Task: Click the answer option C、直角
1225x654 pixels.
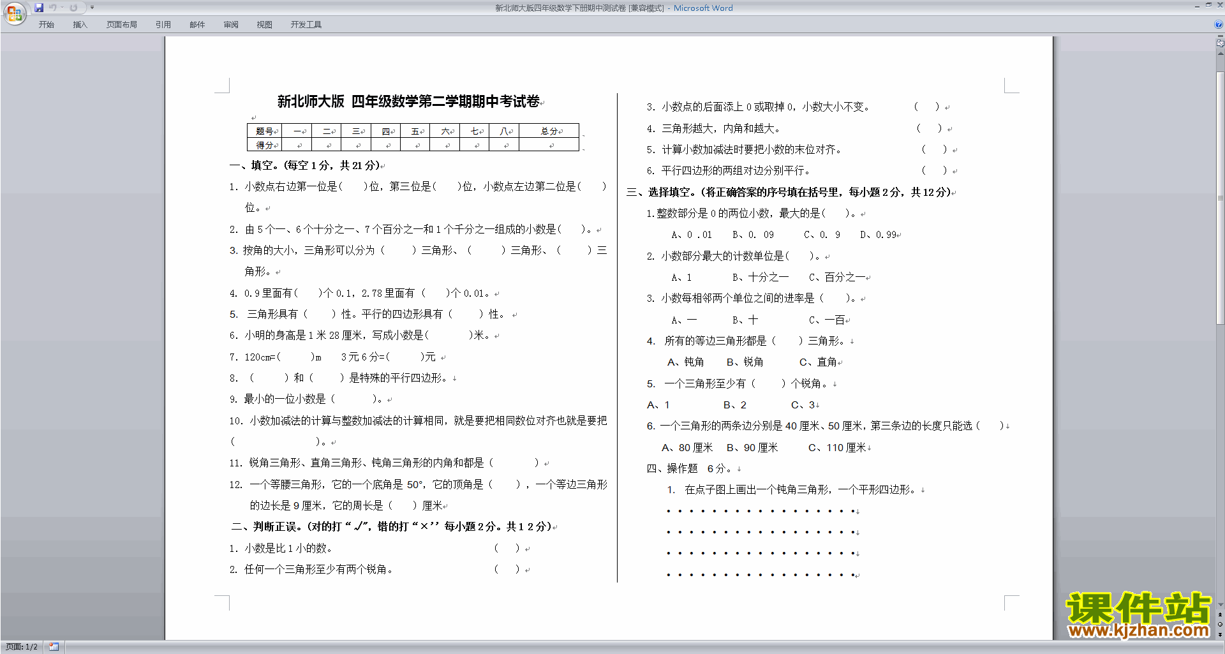Action: pos(819,362)
